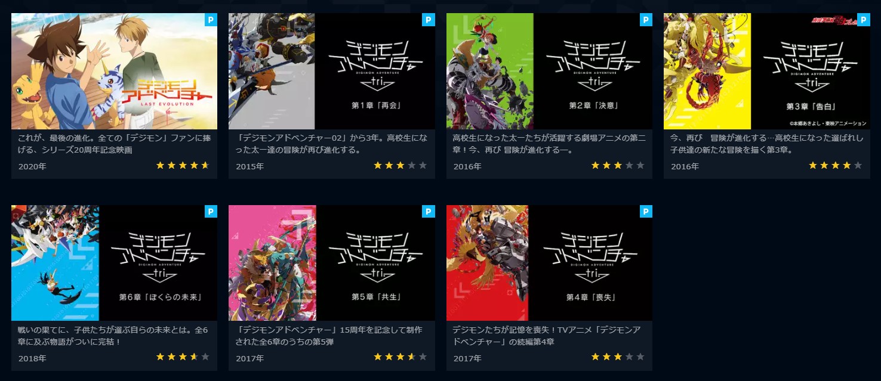This screenshot has height=381, width=881.
Task: Click the description text 戦いの果てに、子供たちが選ぶ
Action: [x=112, y=335]
